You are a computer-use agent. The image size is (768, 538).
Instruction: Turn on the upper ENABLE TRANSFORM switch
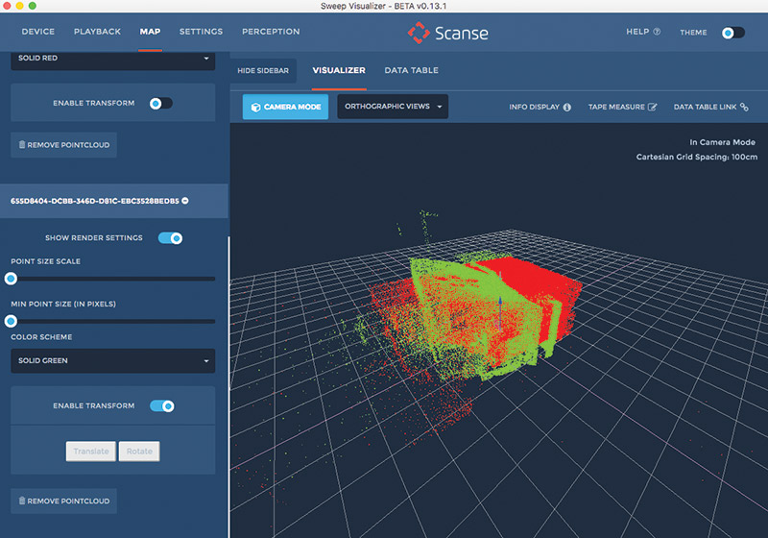[x=161, y=104]
